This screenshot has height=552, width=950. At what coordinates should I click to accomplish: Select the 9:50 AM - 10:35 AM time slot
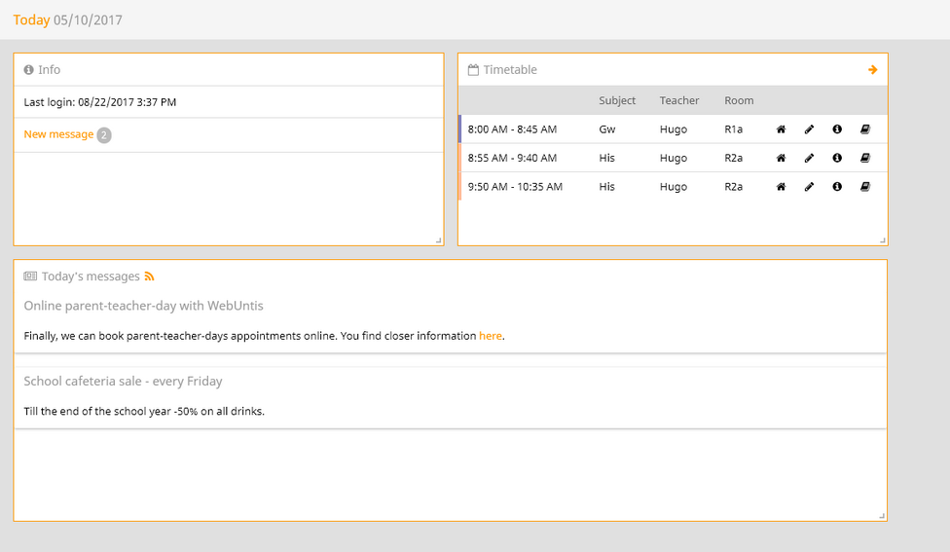click(x=515, y=187)
